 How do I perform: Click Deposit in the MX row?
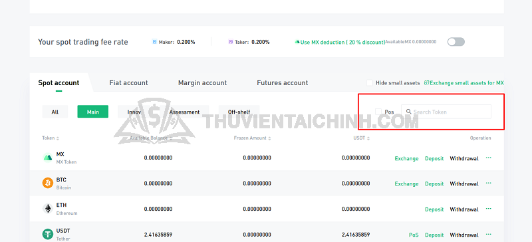434,158
